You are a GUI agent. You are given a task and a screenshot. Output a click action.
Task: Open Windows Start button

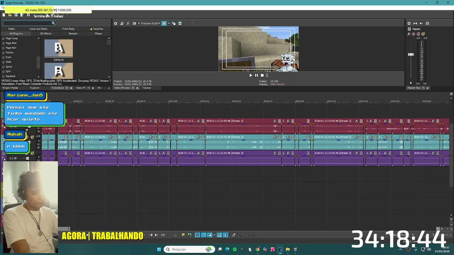[159, 249]
